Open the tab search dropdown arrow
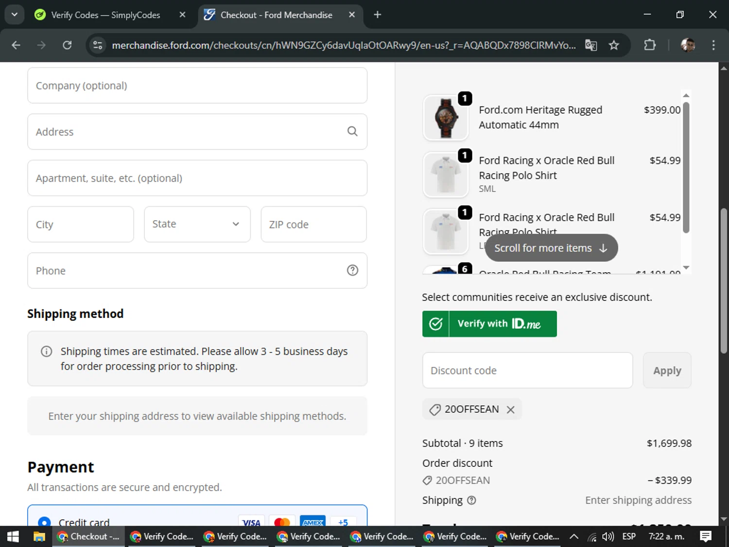 coord(15,15)
